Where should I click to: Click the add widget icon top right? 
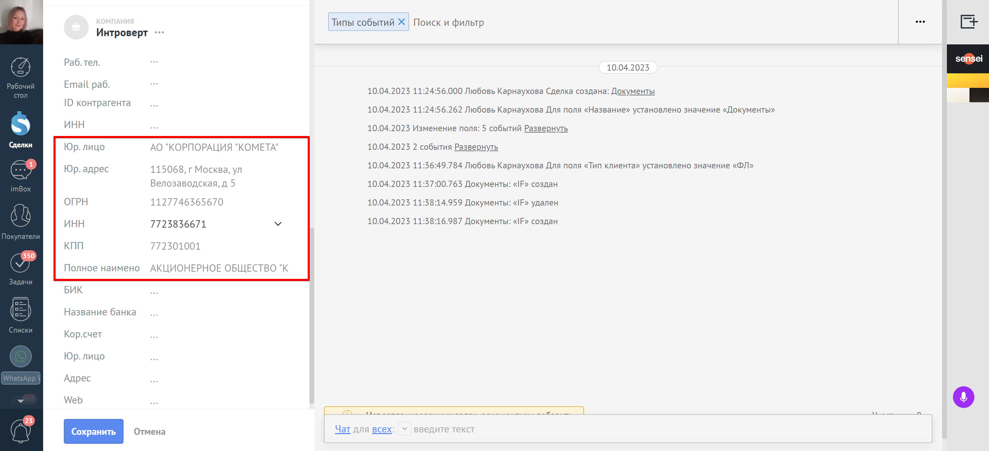pyautogui.click(x=968, y=22)
